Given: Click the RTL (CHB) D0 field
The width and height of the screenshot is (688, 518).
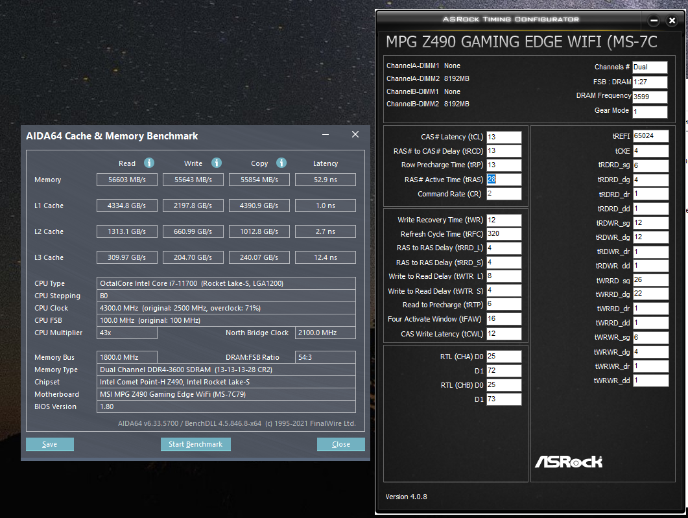Looking at the screenshot, I should coord(504,385).
